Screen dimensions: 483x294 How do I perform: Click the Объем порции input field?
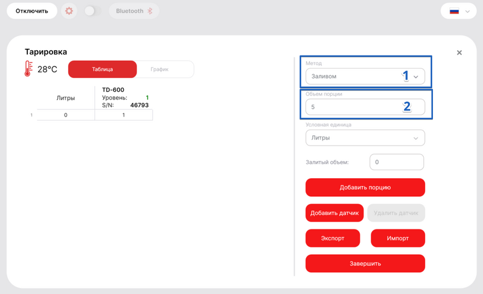[365, 107]
